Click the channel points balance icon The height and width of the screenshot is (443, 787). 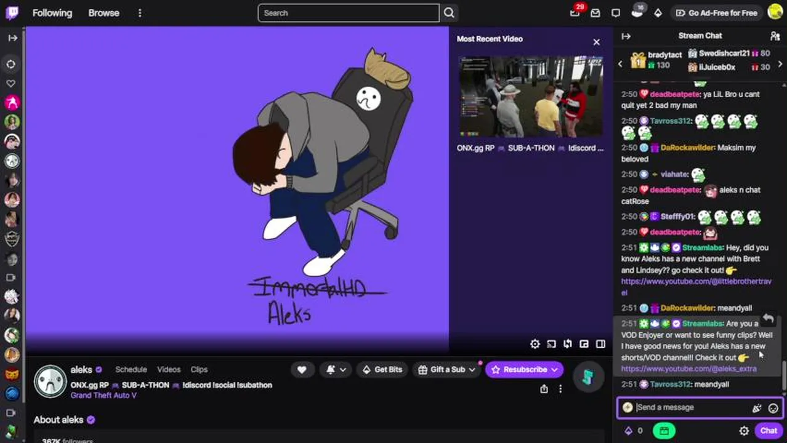[634, 431]
